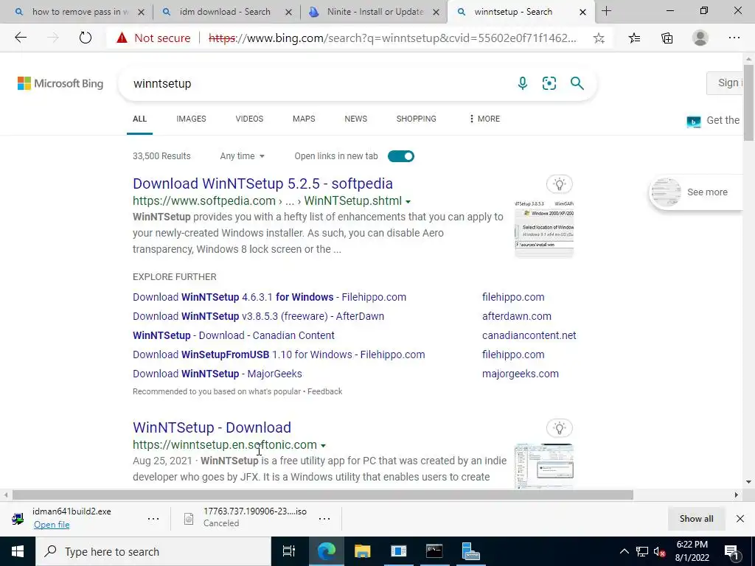Click softpedia result thumbnail image

544,228
